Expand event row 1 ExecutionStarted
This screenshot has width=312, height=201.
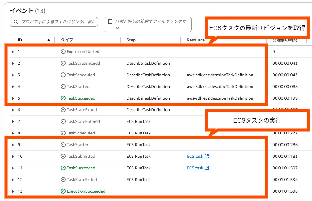pos(13,52)
